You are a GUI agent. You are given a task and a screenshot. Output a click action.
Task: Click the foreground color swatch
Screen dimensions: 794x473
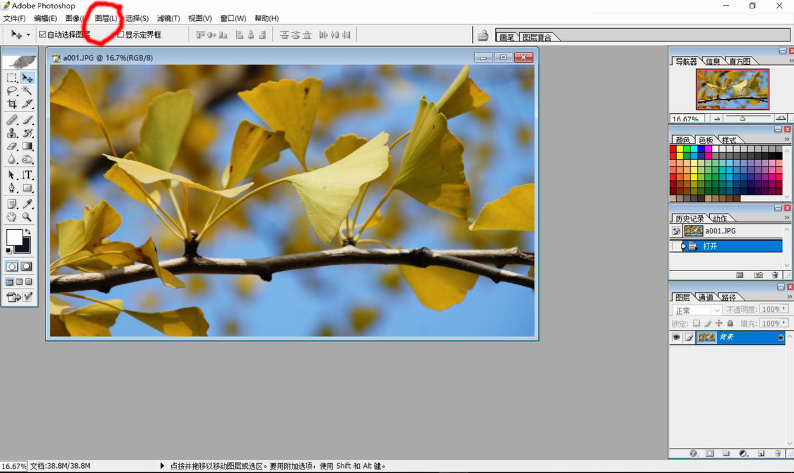14,238
